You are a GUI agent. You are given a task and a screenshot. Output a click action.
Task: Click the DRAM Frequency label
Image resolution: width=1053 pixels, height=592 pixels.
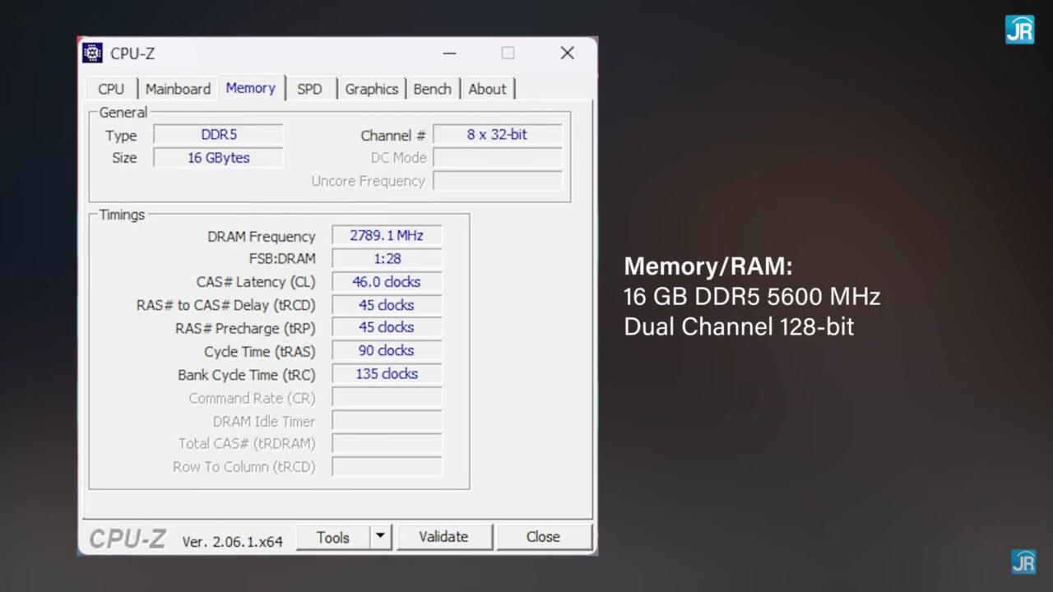tap(262, 236)
